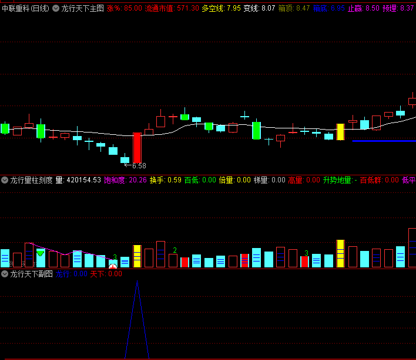Open the dropdown beside 龙行天下主图 indicator name
This screenshot has height=360, width=416.
coord(56,8)
